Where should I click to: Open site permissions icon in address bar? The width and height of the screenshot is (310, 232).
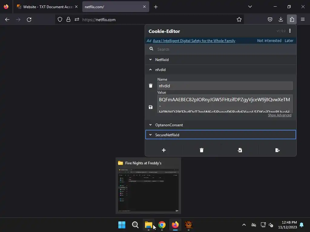[77, 19]
